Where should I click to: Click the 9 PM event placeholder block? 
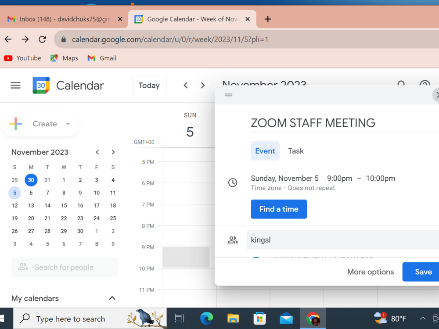click(186, 257)
